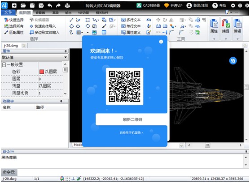Select the 快速选择 quick select tool

pos(14,20)
